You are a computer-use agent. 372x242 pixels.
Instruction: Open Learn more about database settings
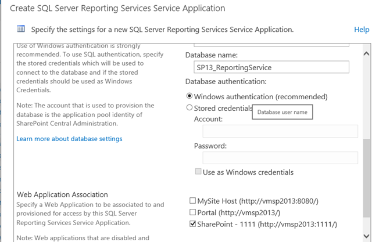pyautogui.click(x=69, y=139)
